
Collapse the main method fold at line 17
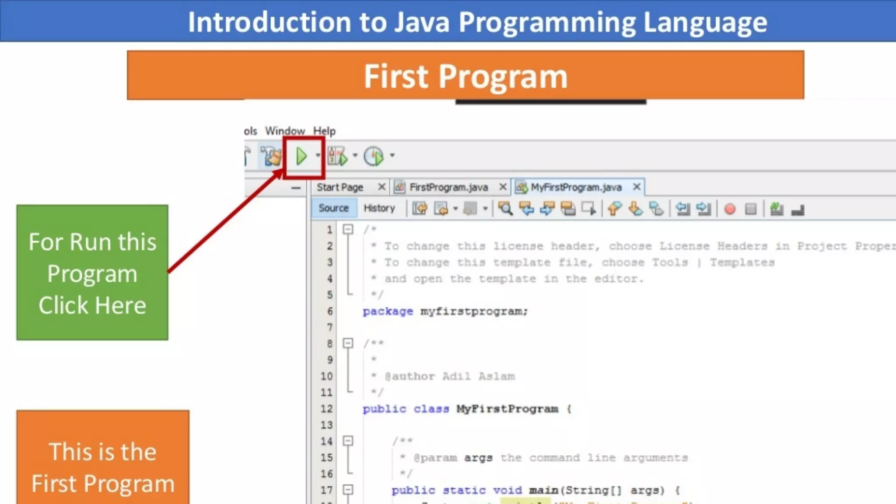(x=348, y=490)
